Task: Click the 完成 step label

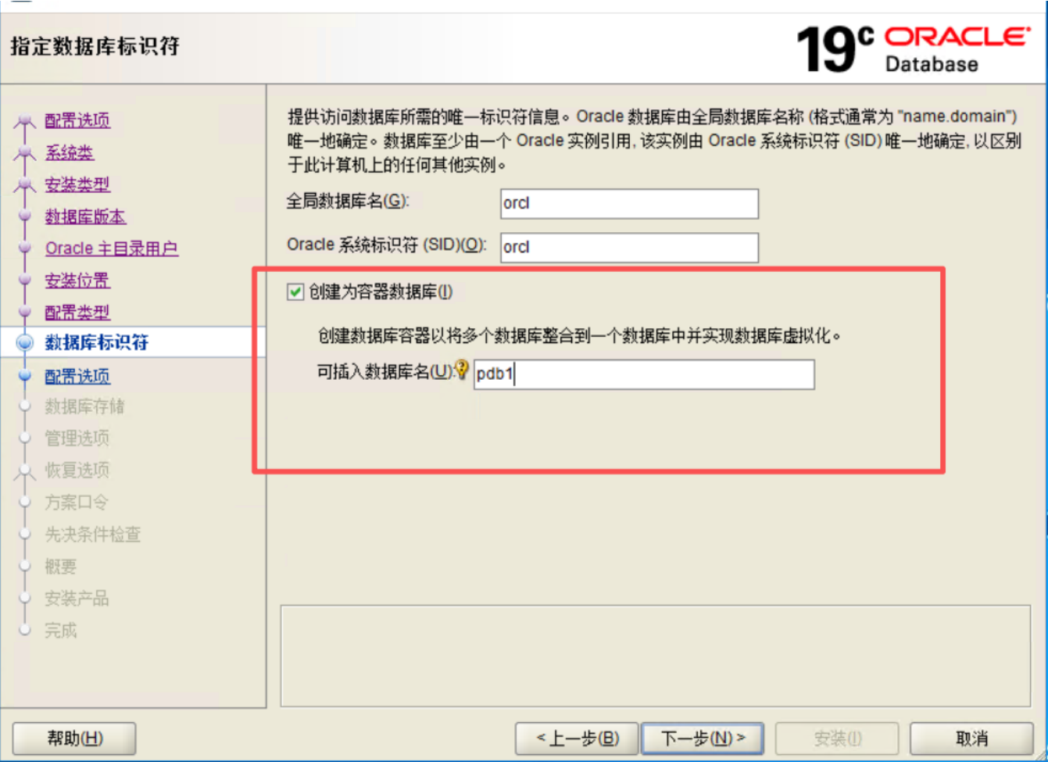Action: tap(61, 631)
